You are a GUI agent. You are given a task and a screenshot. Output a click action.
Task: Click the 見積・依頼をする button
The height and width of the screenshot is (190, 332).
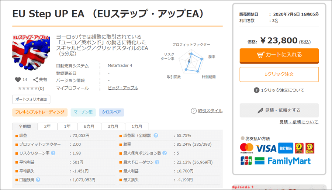pyautogui.click(x=279, y=110)
